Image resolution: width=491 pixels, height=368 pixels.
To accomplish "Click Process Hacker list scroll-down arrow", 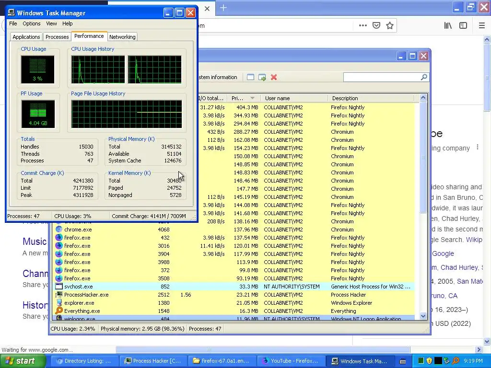I will pyautogui.click(x=423, y=316).
